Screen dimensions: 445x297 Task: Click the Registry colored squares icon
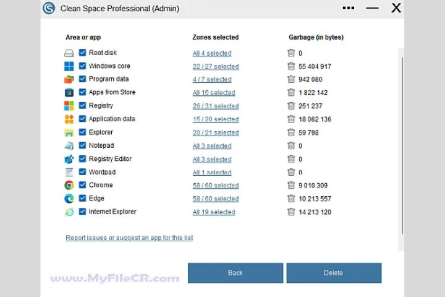69,106
